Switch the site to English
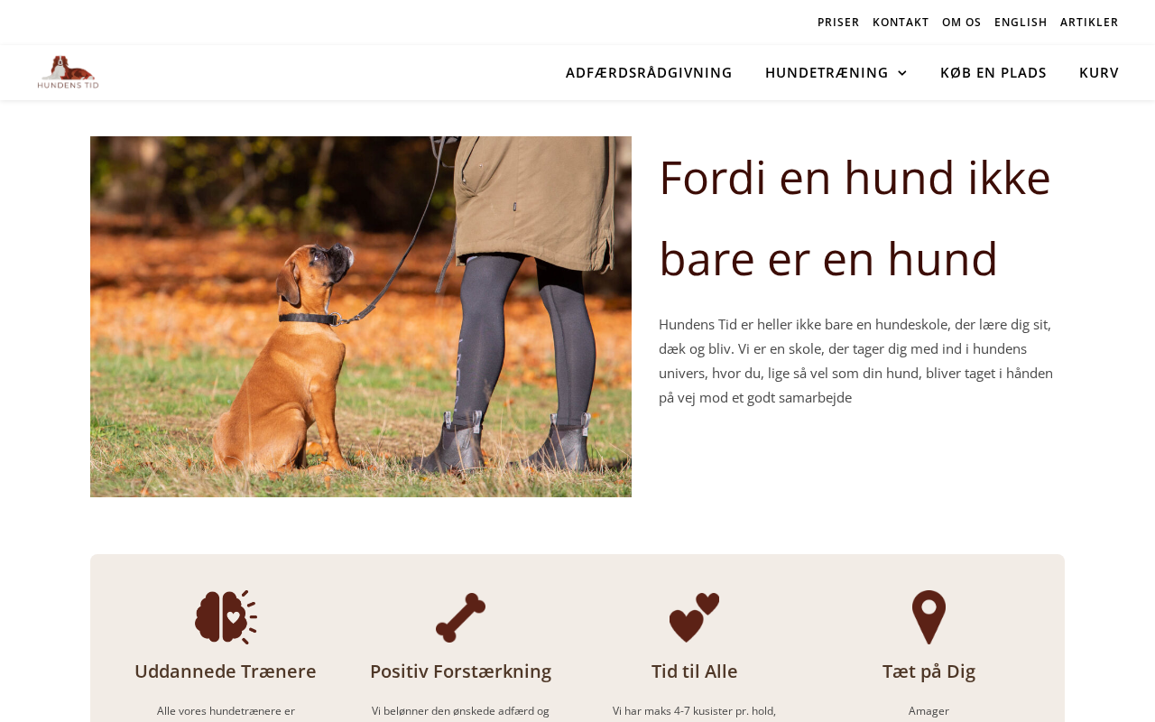Screen dimensions: 1155x722 pos(1021,22)
